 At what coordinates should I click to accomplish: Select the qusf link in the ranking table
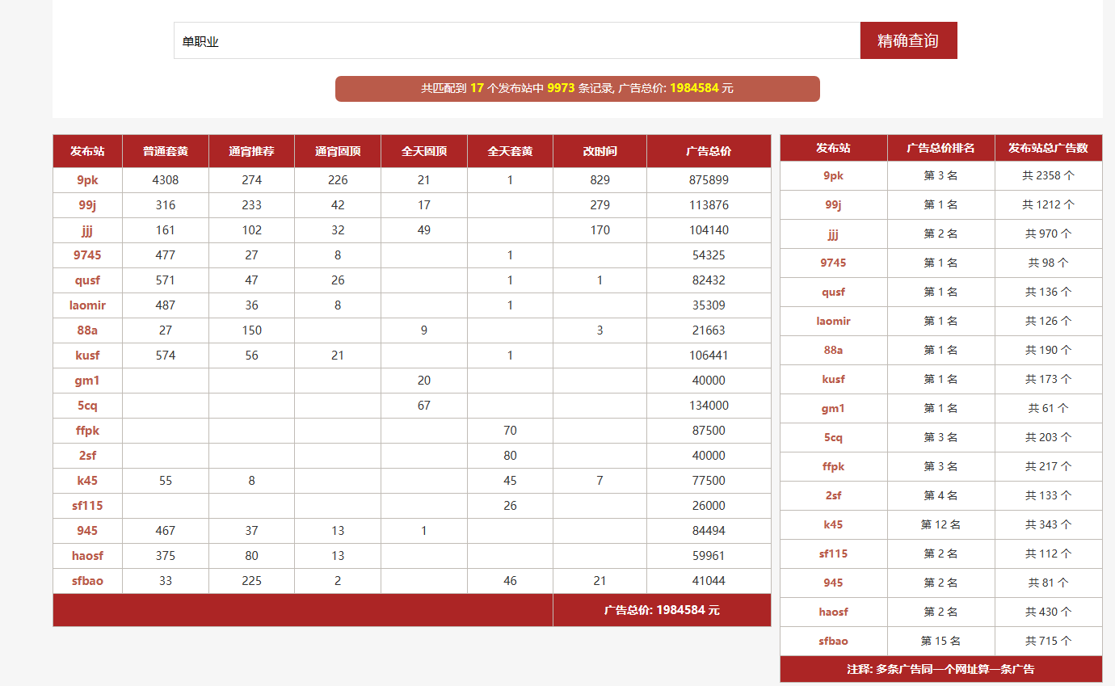[833, 292]
